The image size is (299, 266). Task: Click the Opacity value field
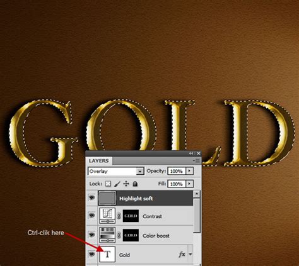(x=177, y=171)
